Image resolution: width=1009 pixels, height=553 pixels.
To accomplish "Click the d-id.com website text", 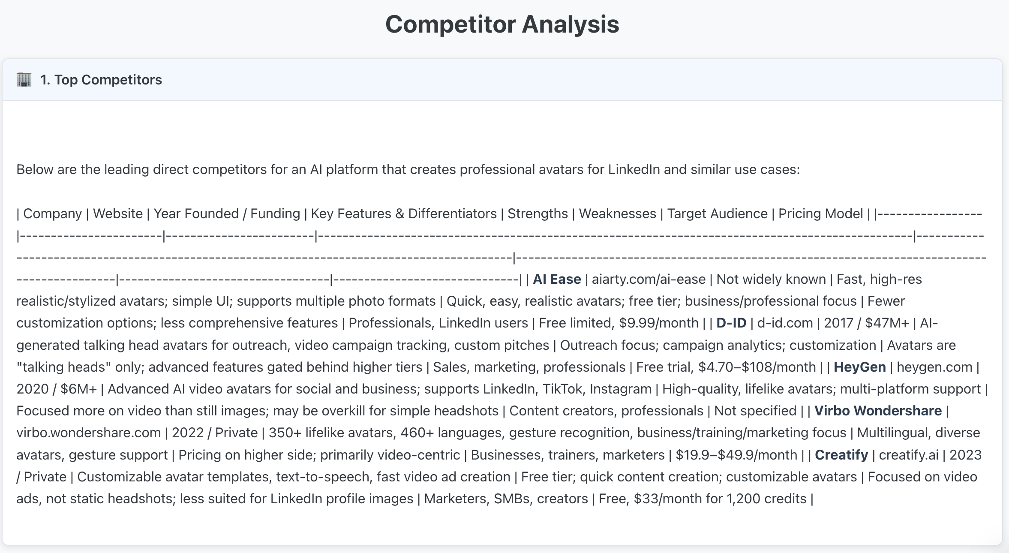I will 785,323.
